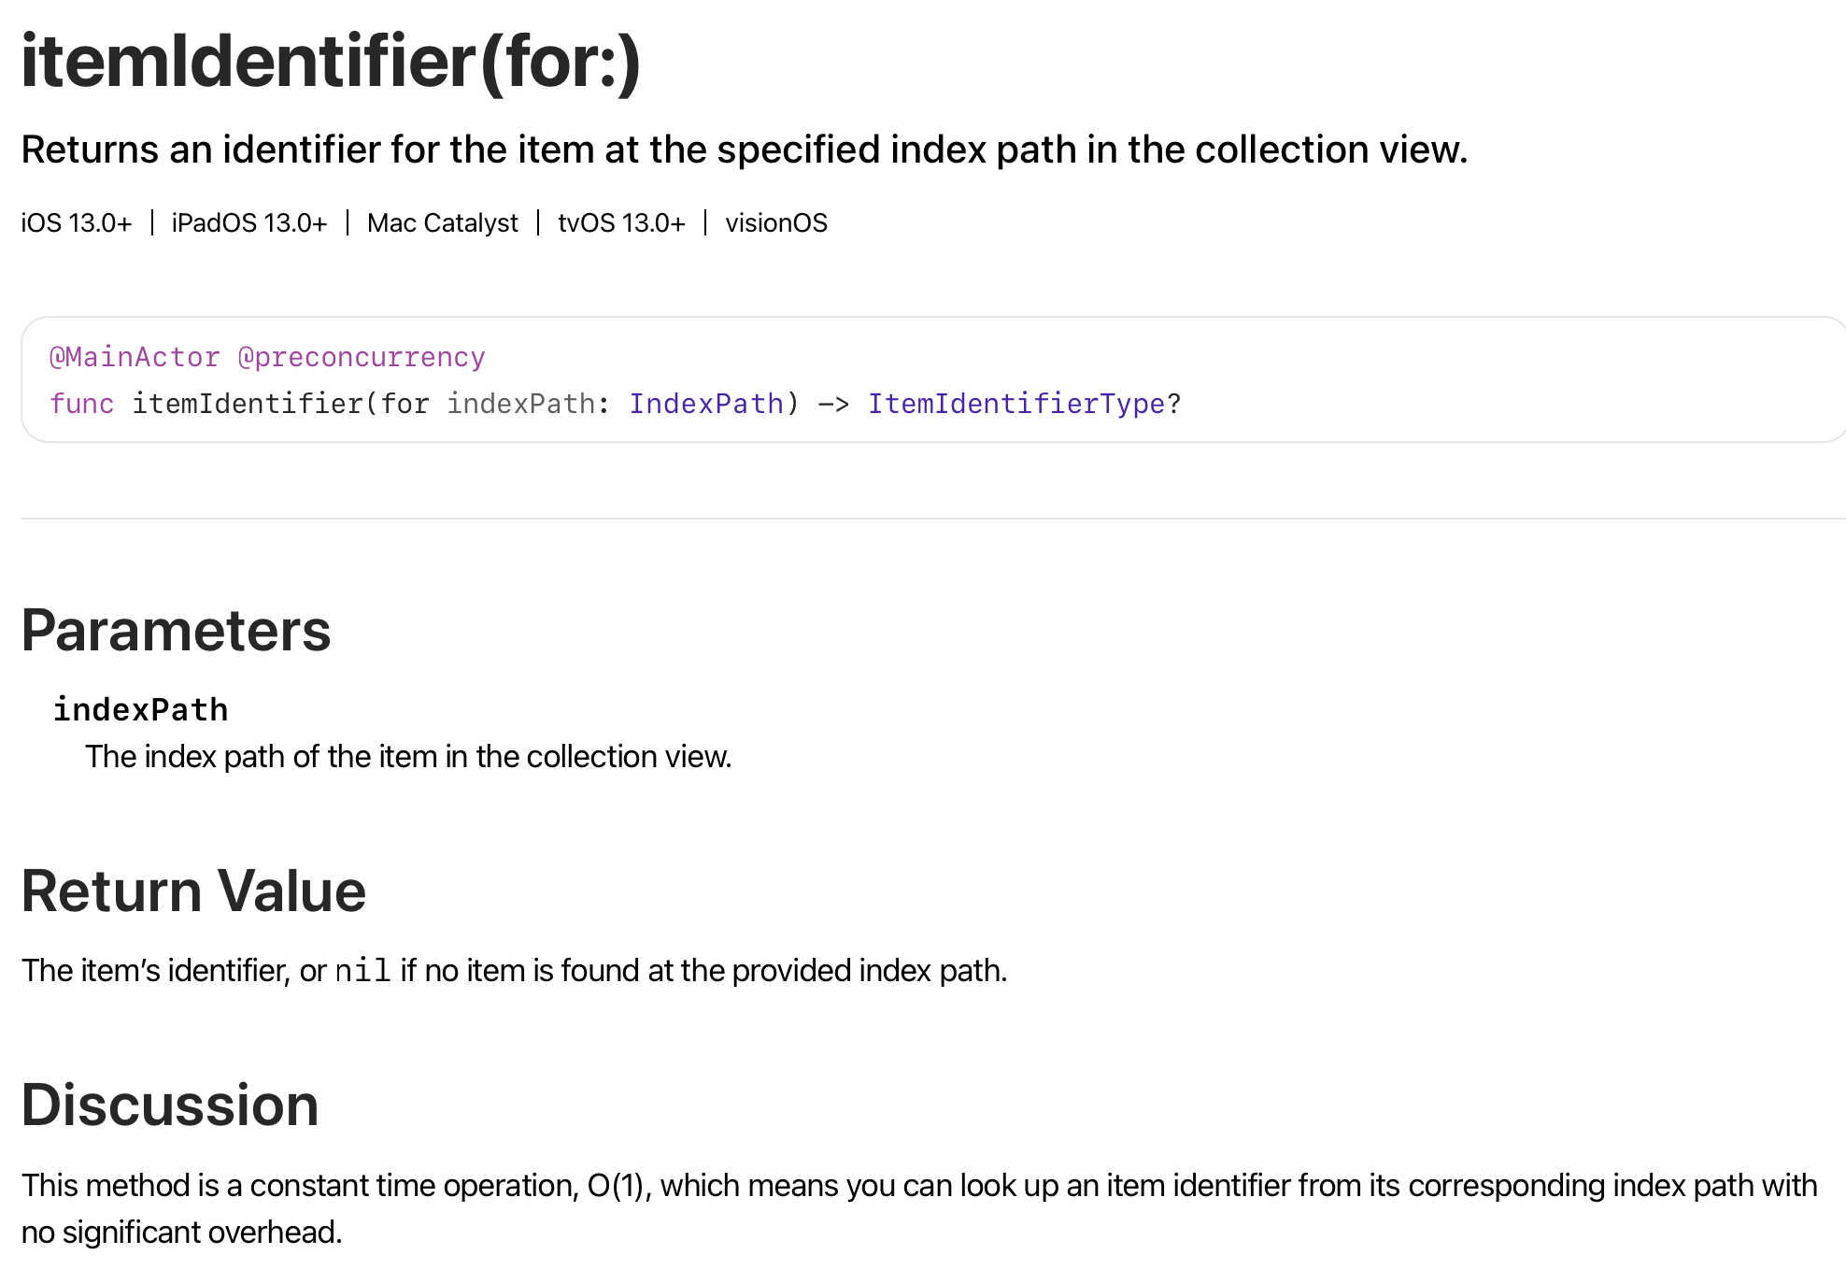Open the IndexPath type link
The image size is (1846, 1269).
[x=706, y=404]
